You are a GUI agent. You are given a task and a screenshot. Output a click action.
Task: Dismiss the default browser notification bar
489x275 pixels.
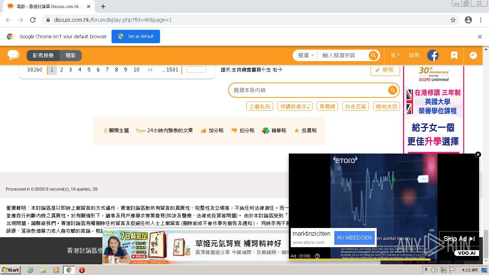(480, 37)
